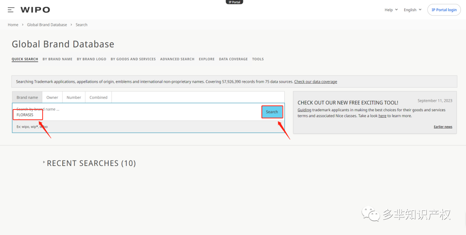The height and width of the screenshot is (235, 466).
Task: Open the Guiding tool link
Action: [x=304, y=110]
